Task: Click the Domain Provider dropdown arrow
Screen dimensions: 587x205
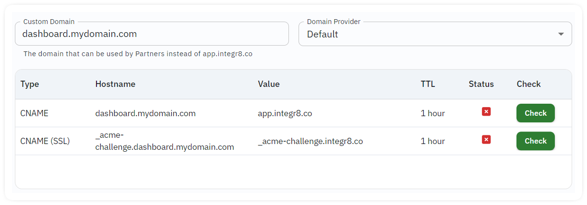Action: pos(561,34)
